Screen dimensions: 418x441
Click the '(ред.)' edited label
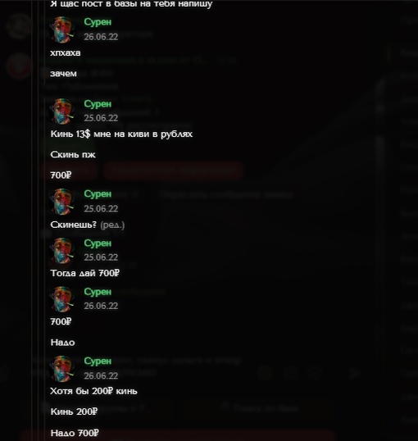[112, 225]
